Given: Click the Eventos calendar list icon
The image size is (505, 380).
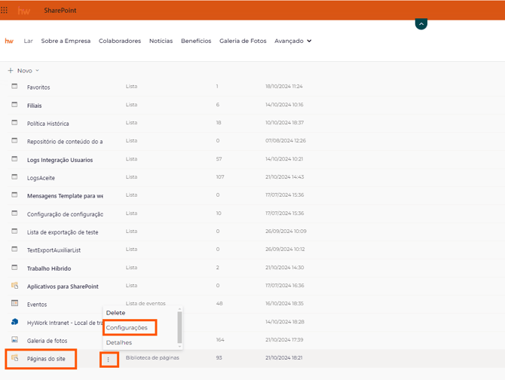Looking at the screenshot, I should pos(14,304).
